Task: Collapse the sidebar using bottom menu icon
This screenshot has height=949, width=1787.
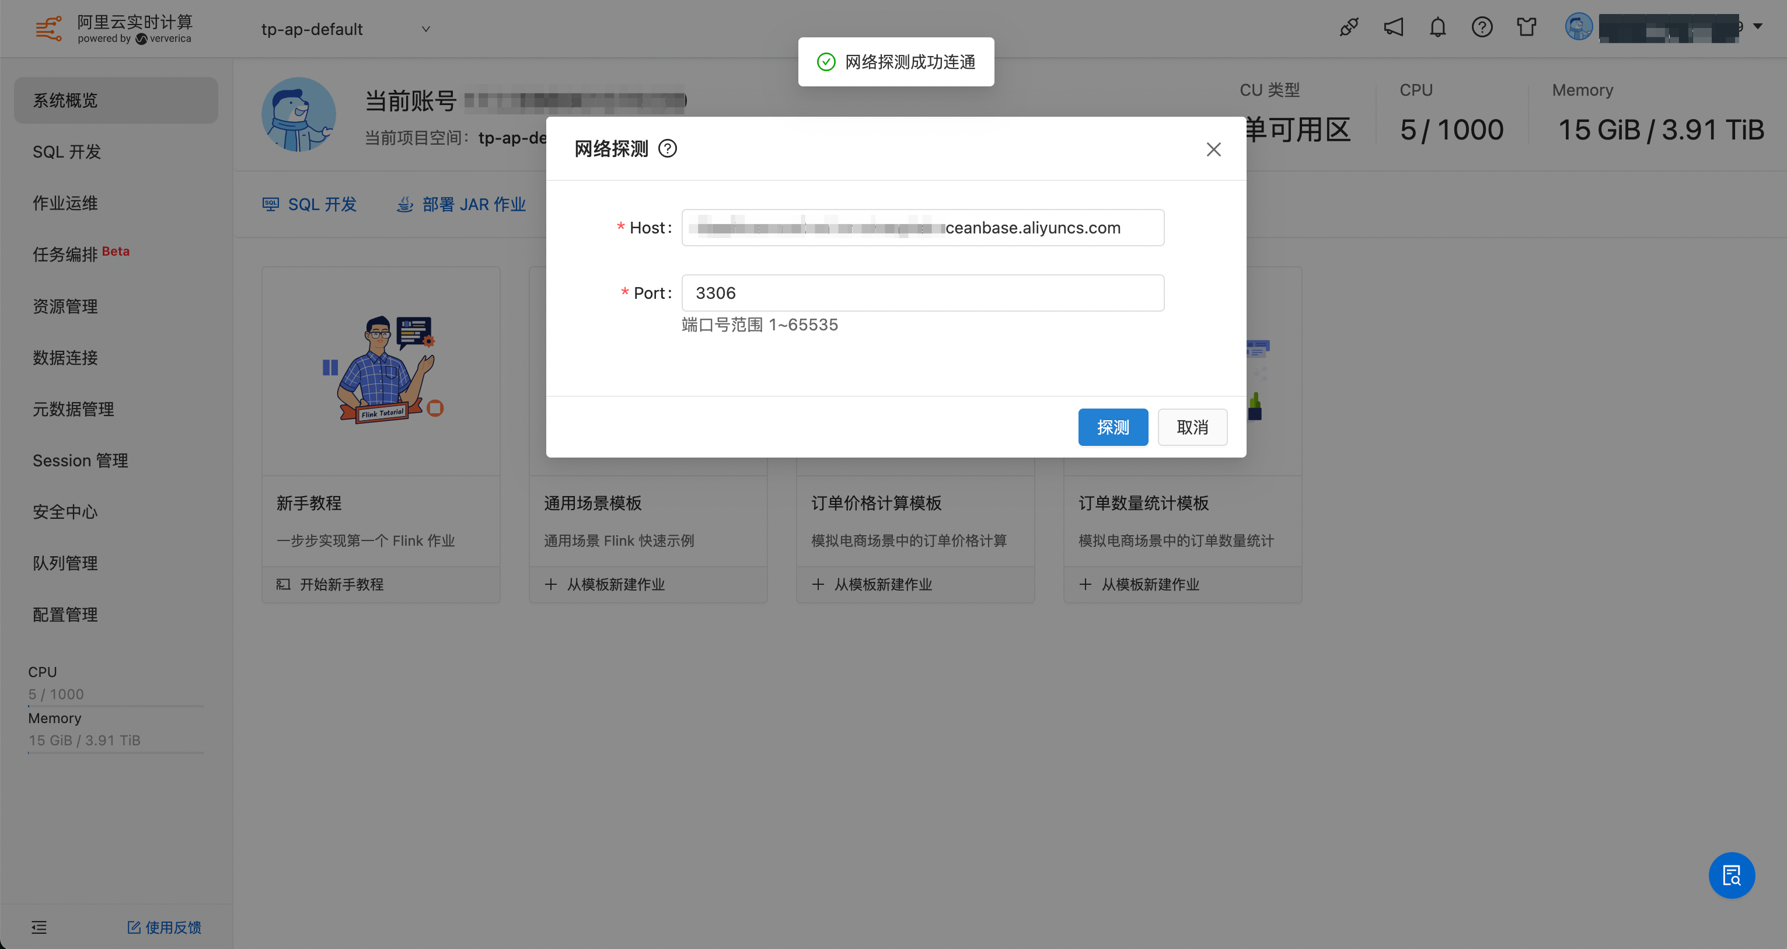Action: coord(39,927)
